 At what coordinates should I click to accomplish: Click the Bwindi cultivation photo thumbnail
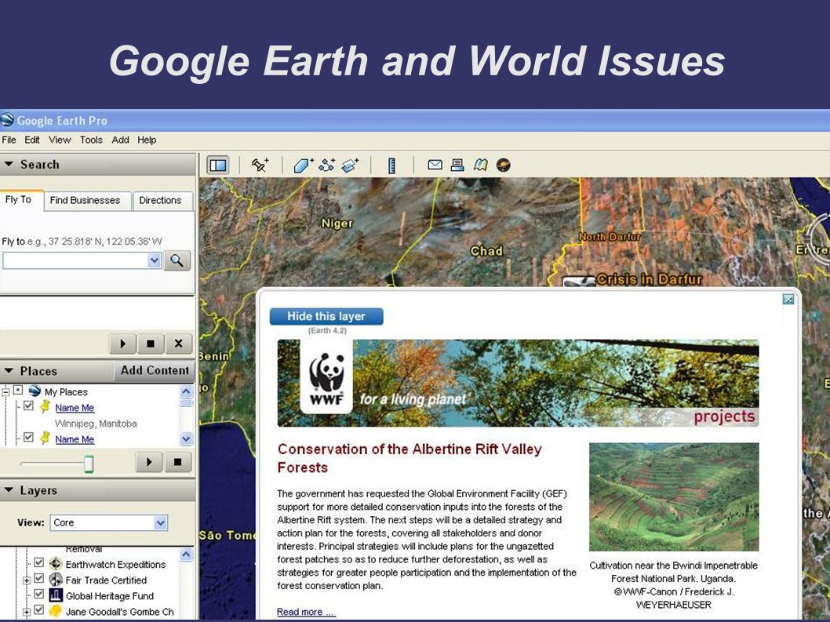click(x=673, y=497)
